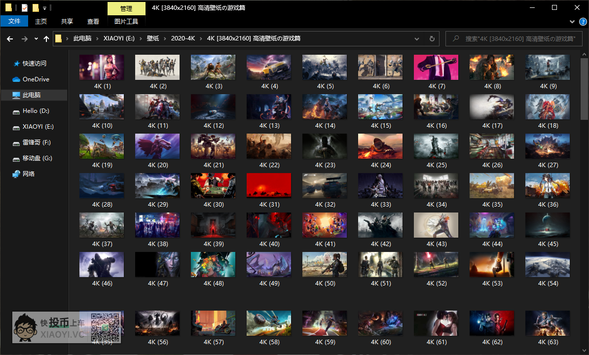Click the file name label 4K (57)
This screenshot has height=355, width=589.
tap(214, 342)
